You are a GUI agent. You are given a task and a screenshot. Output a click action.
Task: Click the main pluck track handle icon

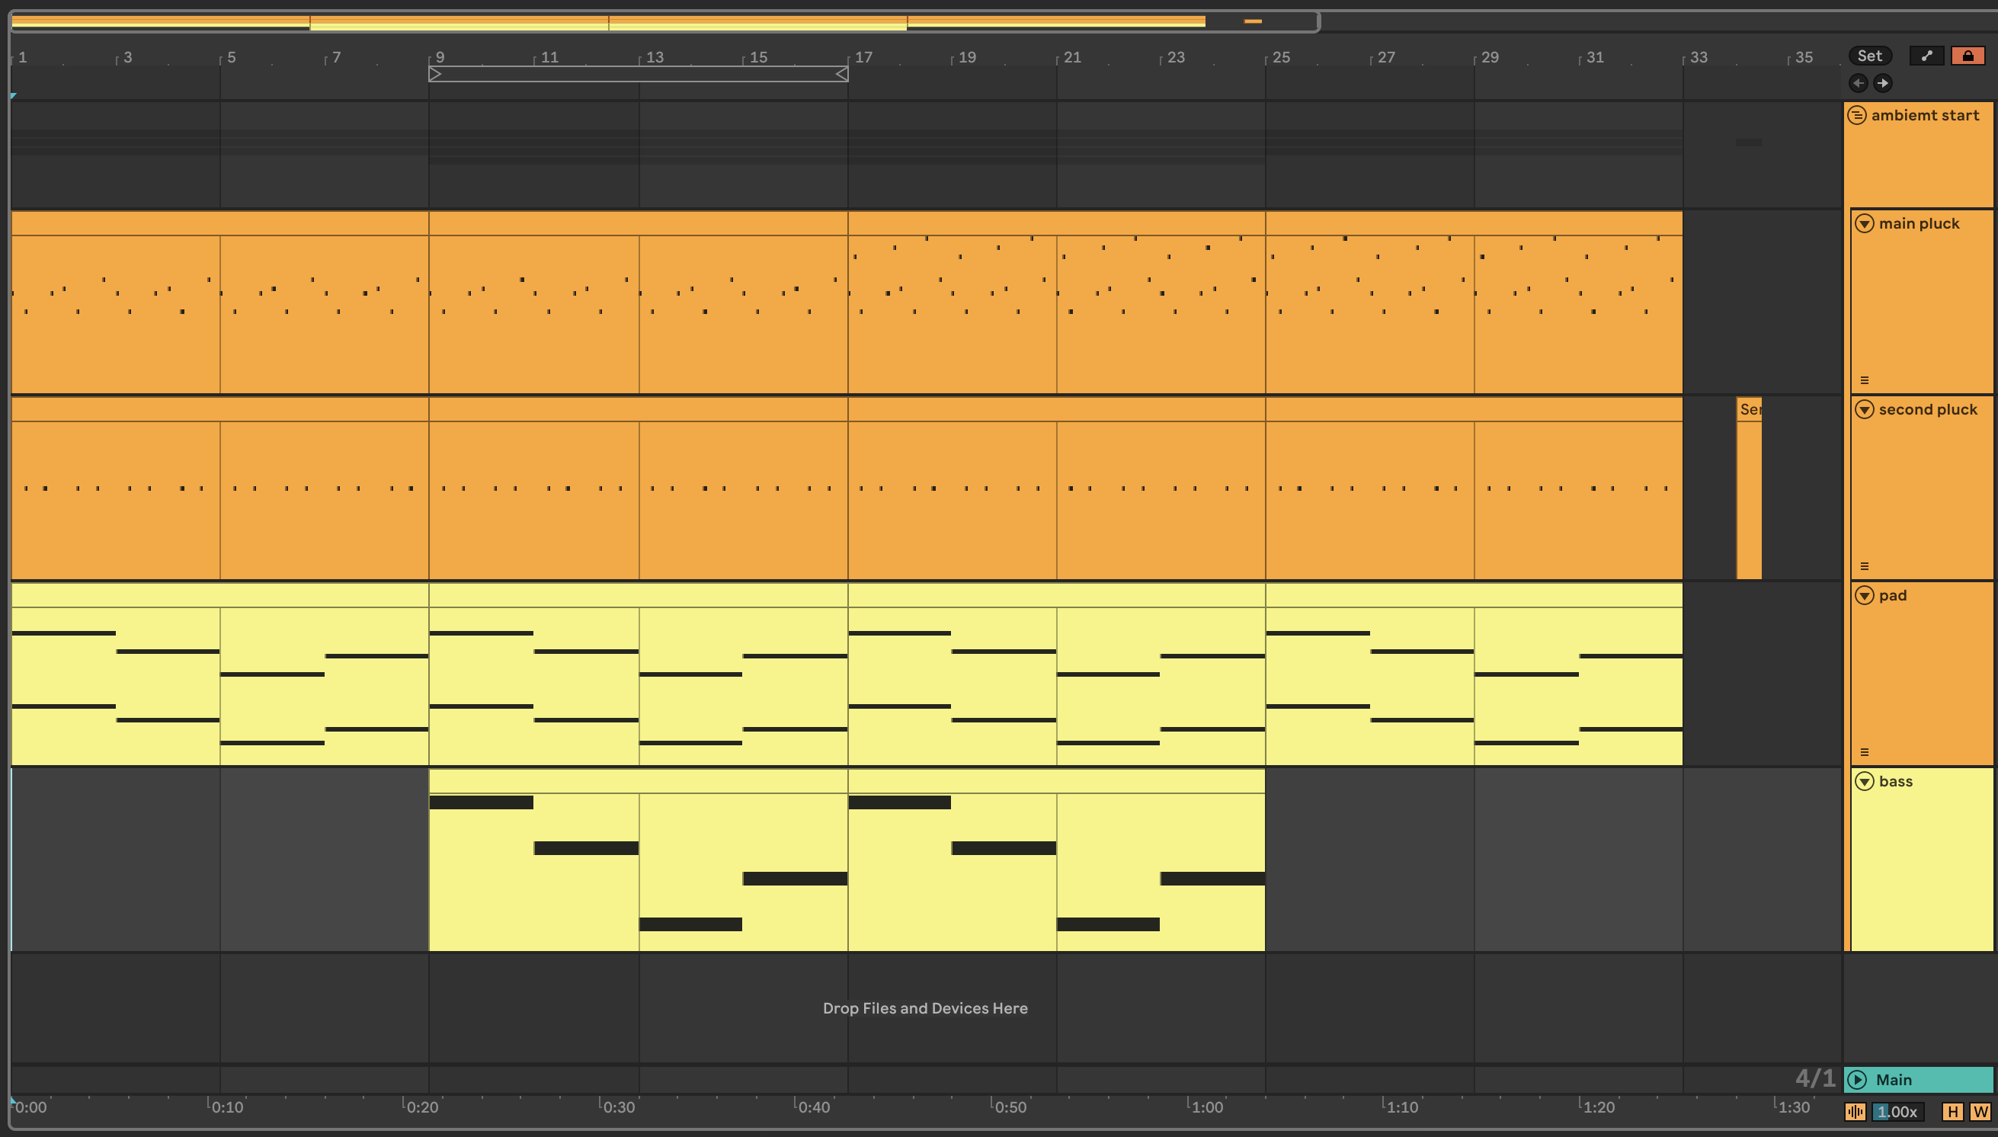pos(1865,380)
